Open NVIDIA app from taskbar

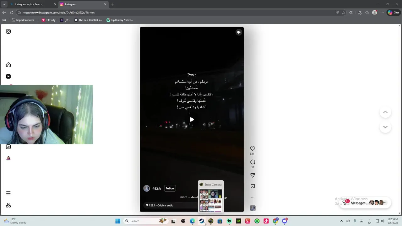[238, 221]
